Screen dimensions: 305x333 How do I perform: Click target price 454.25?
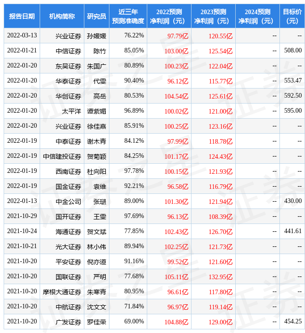point(293,321)
